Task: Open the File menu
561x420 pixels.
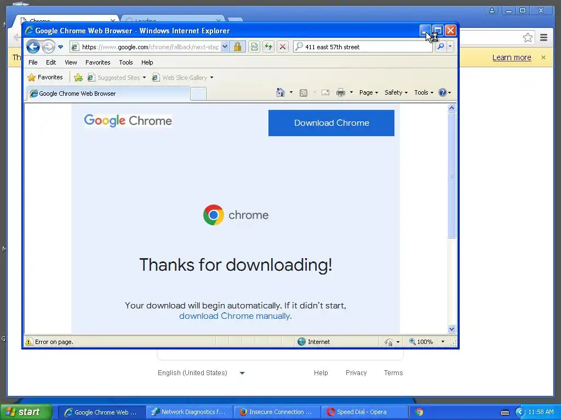Action: pyautogui.click(x=33, y=62)
